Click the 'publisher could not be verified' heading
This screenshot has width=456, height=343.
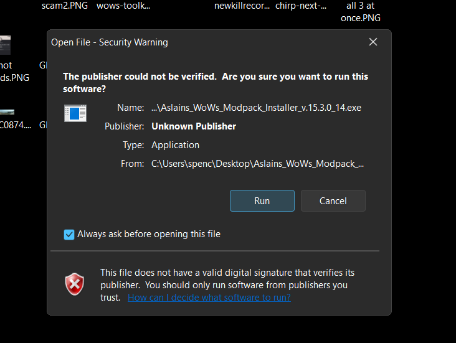pyautogui.click(x=216, y=83)
